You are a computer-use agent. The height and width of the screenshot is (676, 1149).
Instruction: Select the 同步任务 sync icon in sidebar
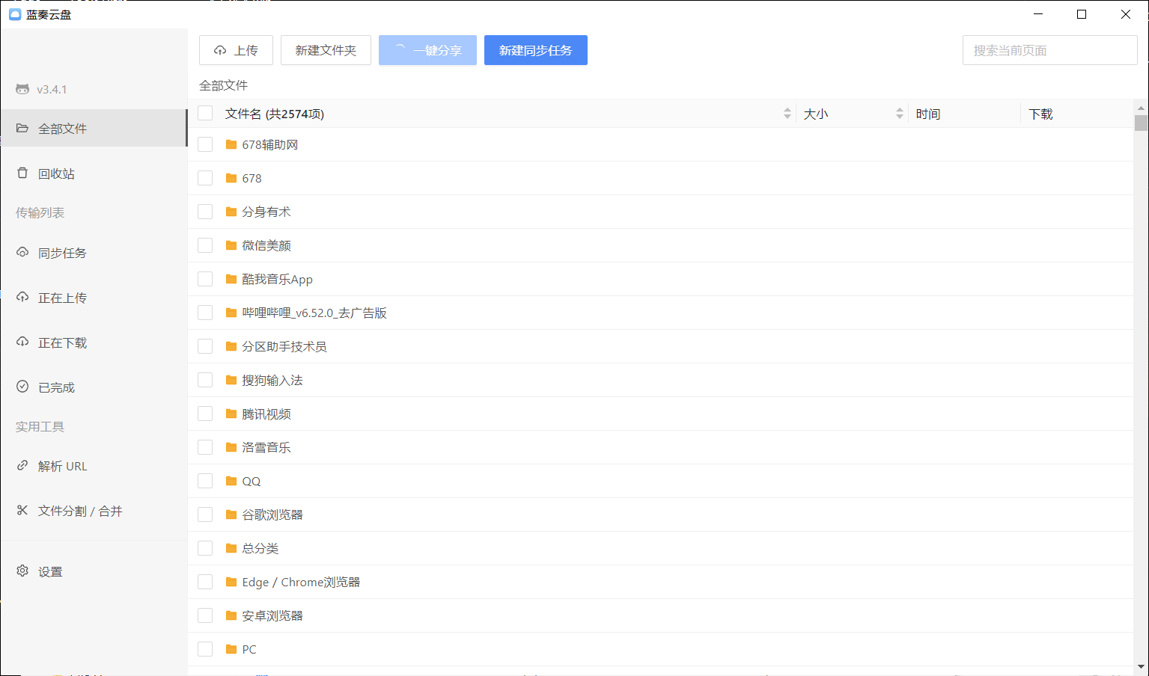22,252
